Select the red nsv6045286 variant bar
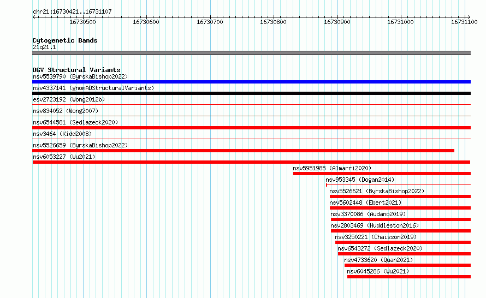The height and width of the screenshot is (298, 486). click(409, 277)
